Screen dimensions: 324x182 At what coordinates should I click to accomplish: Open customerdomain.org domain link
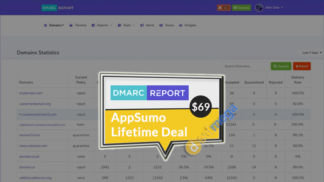(x=35, y=104)
